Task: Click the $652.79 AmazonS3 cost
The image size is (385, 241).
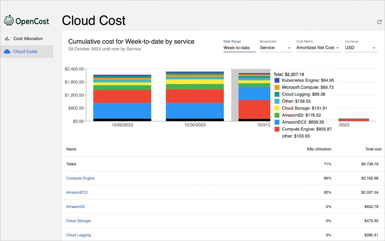Action: coord(371,207)
